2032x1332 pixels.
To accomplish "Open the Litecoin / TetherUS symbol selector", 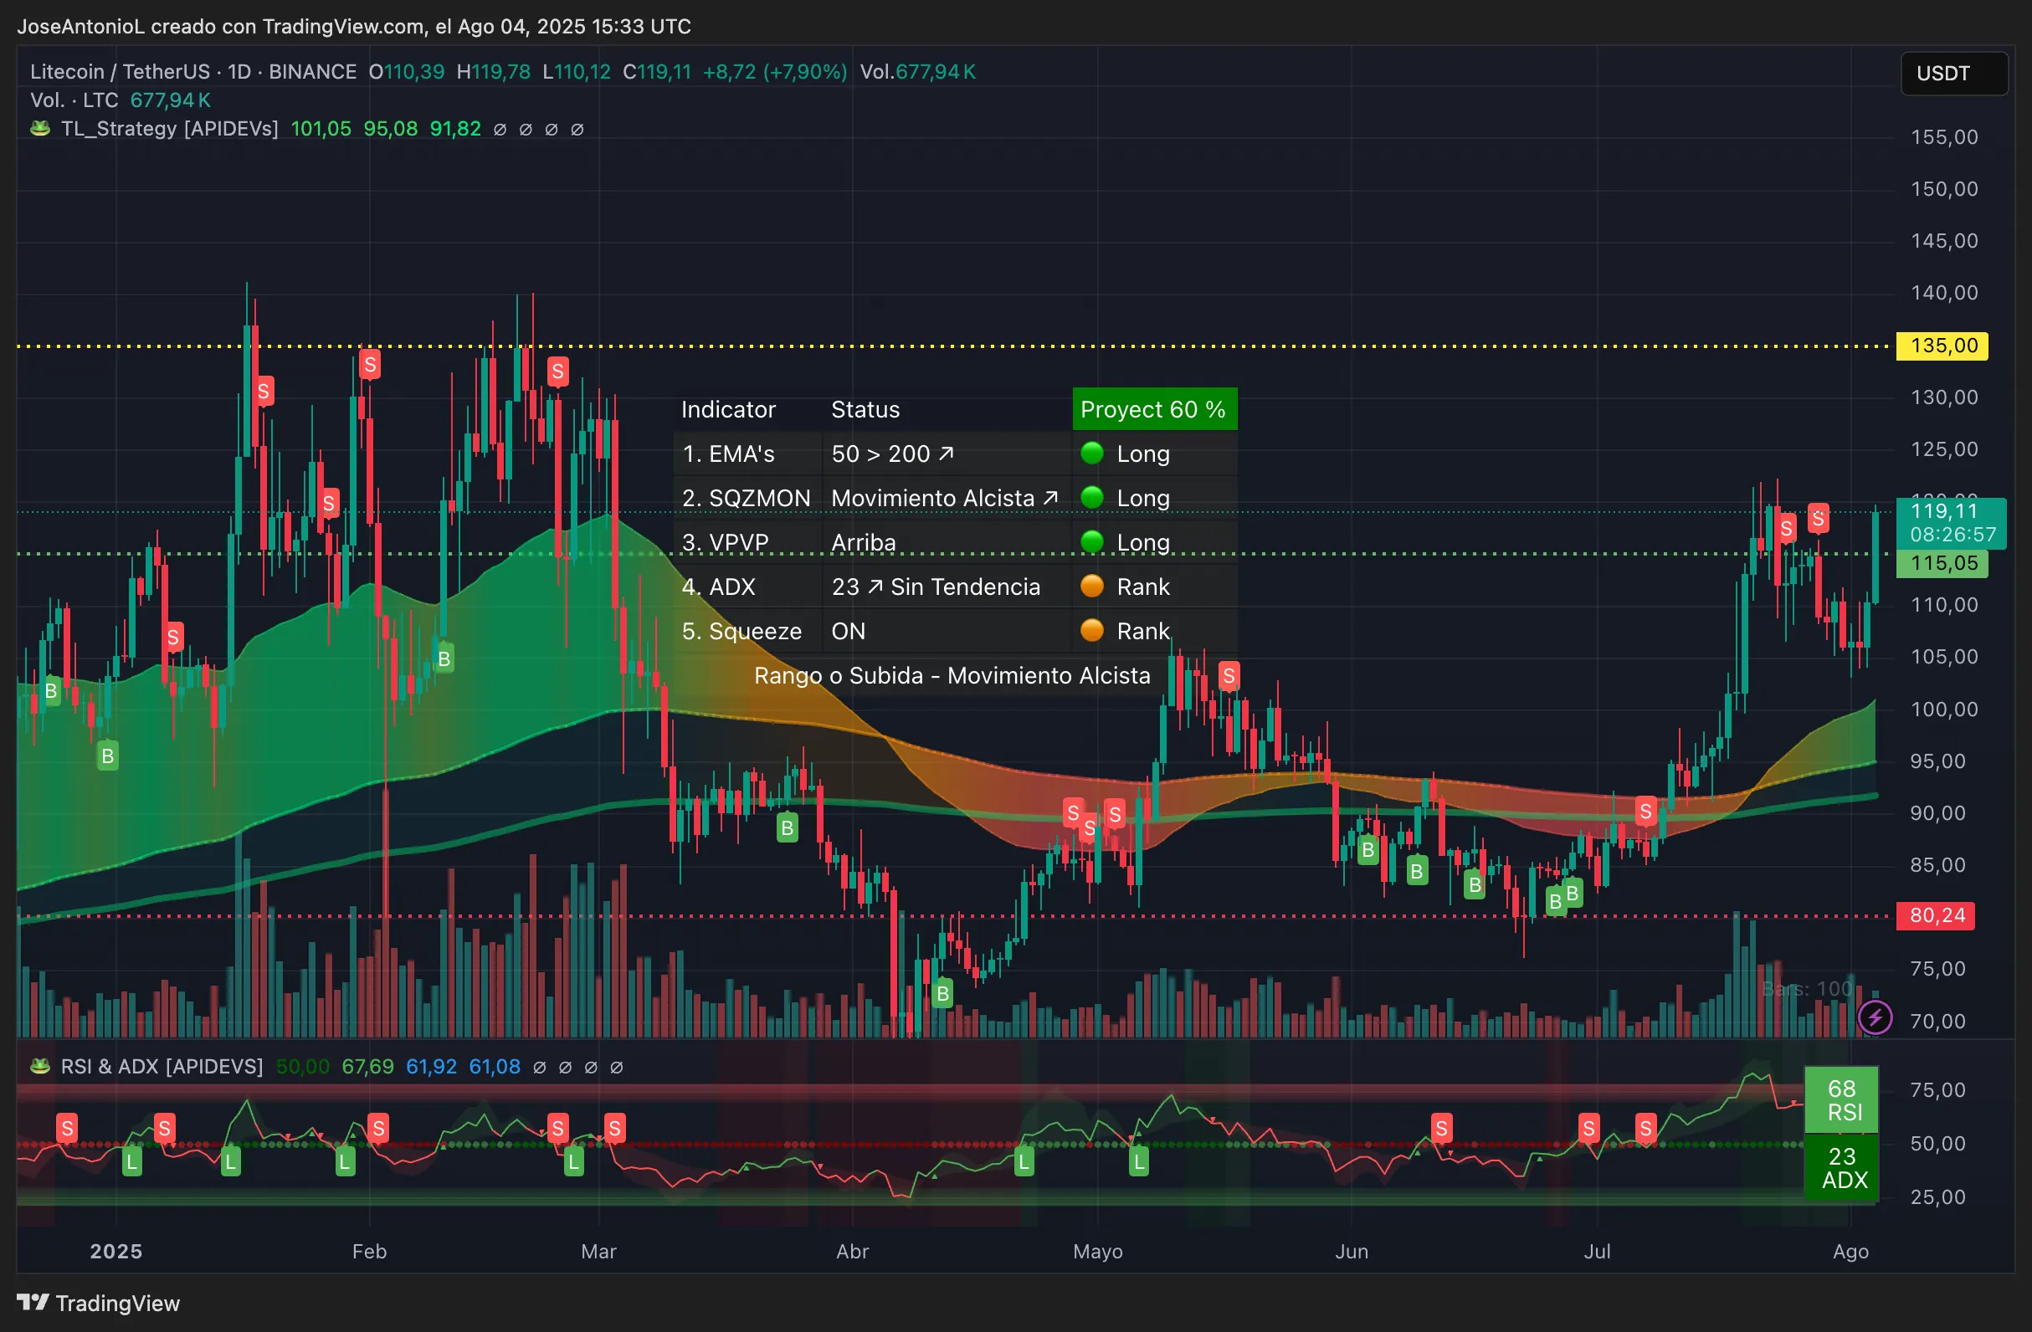I will click(120, 72).
